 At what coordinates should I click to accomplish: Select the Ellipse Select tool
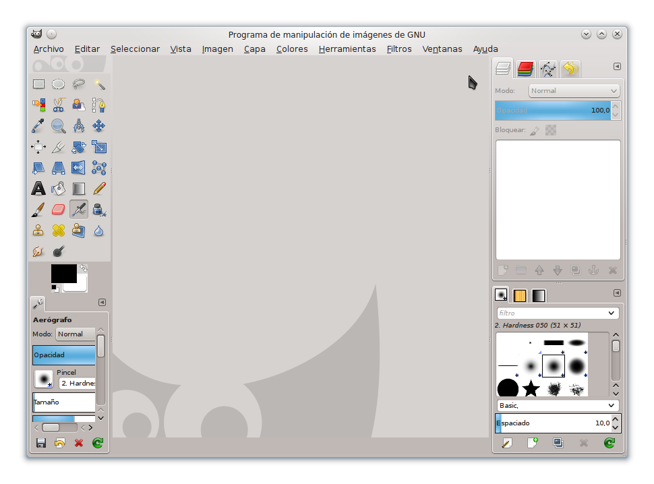pos(59,84)
